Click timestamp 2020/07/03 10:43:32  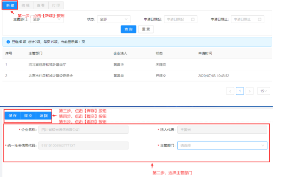click(214, 76)
